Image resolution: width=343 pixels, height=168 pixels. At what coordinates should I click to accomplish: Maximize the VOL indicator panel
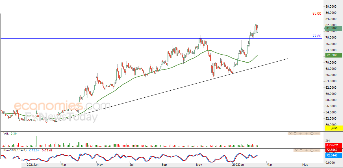click(295, 133)
